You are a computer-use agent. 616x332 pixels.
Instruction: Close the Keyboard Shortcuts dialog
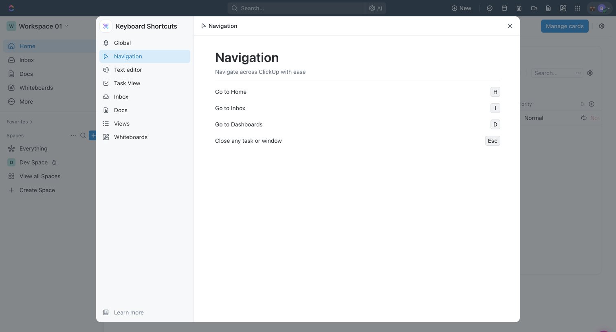pyautogui.click(x=510, y=26)
